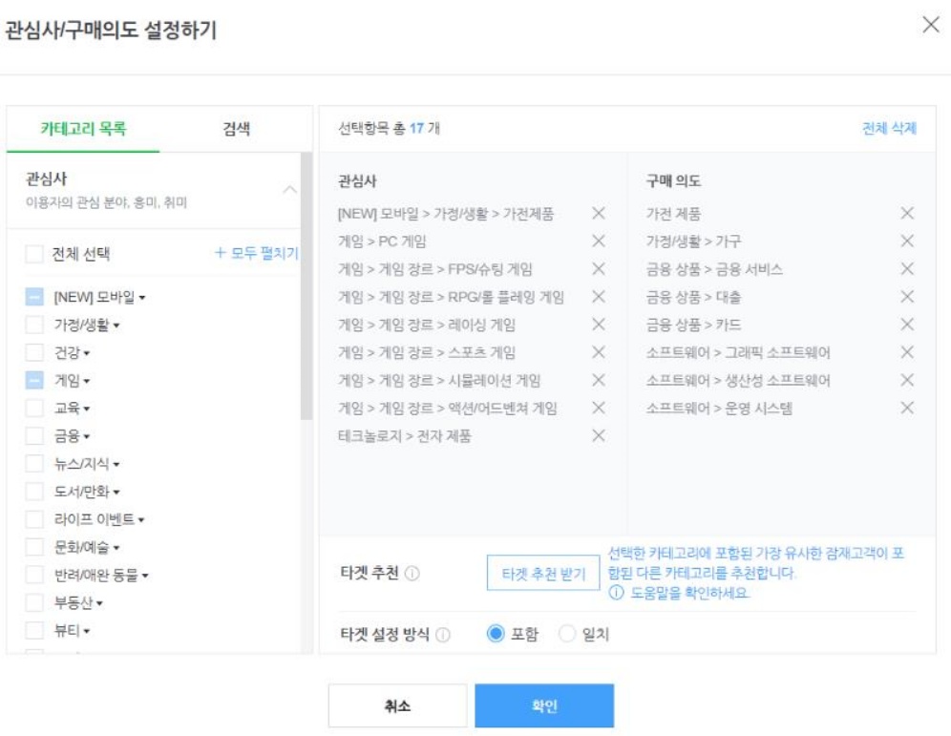This screenshot has width=951, height=736.
Task: Select the 일치 radio option
Action: [566, 634]
